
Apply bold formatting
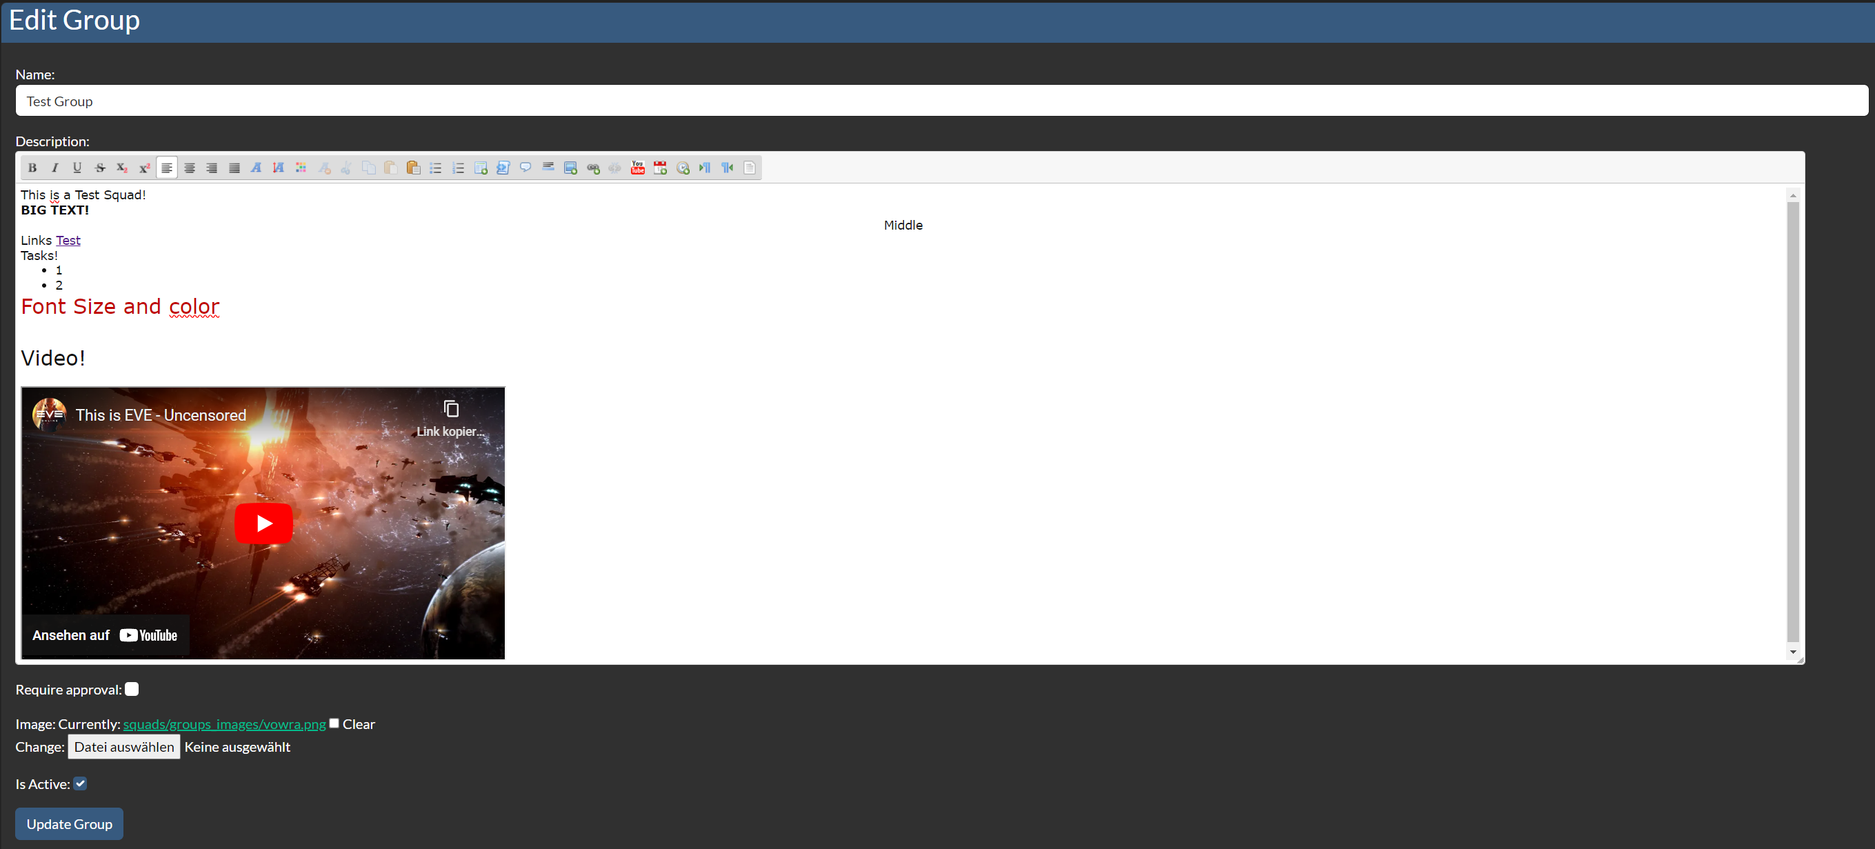pyautogui.click(x=32, y=168)
